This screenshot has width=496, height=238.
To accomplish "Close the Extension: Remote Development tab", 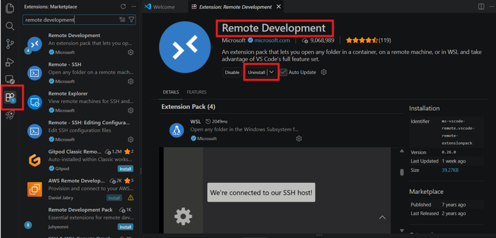I will (x=279, y=6).
